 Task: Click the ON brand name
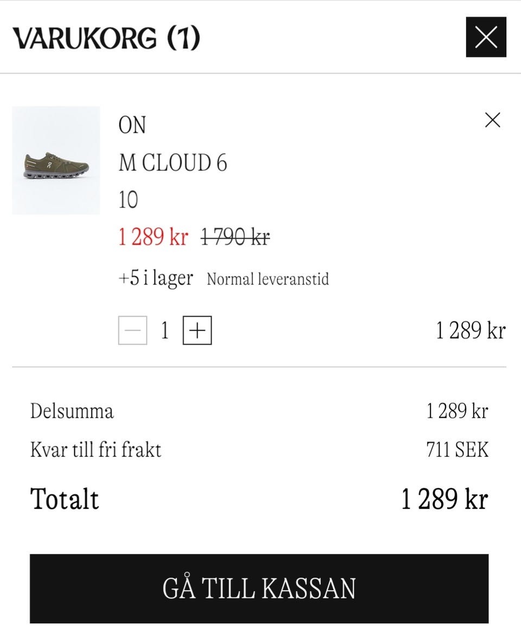coord(132,125)
